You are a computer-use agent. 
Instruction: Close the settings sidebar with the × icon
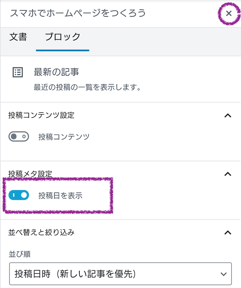point(229,13)
